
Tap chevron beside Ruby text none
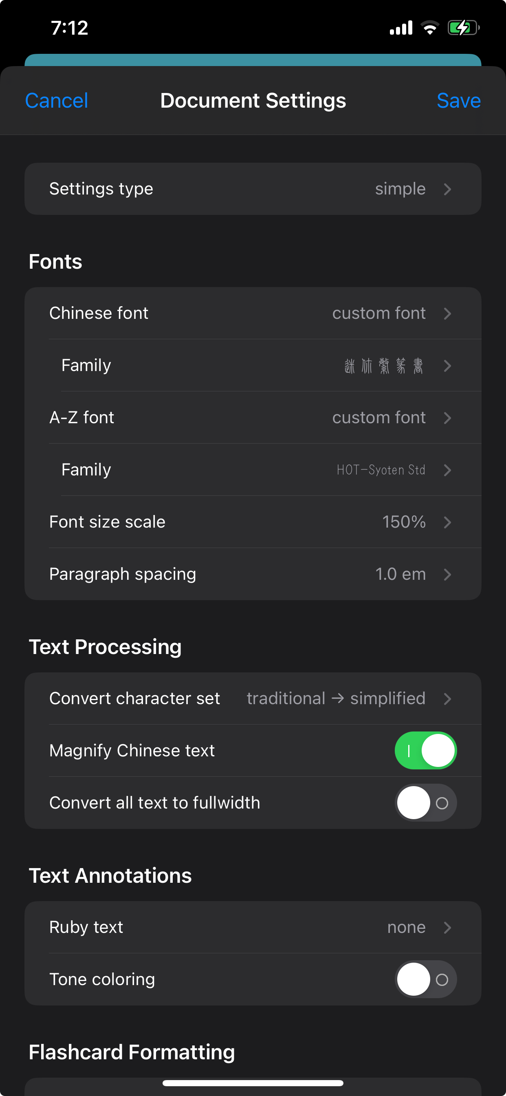coord(447,928)
